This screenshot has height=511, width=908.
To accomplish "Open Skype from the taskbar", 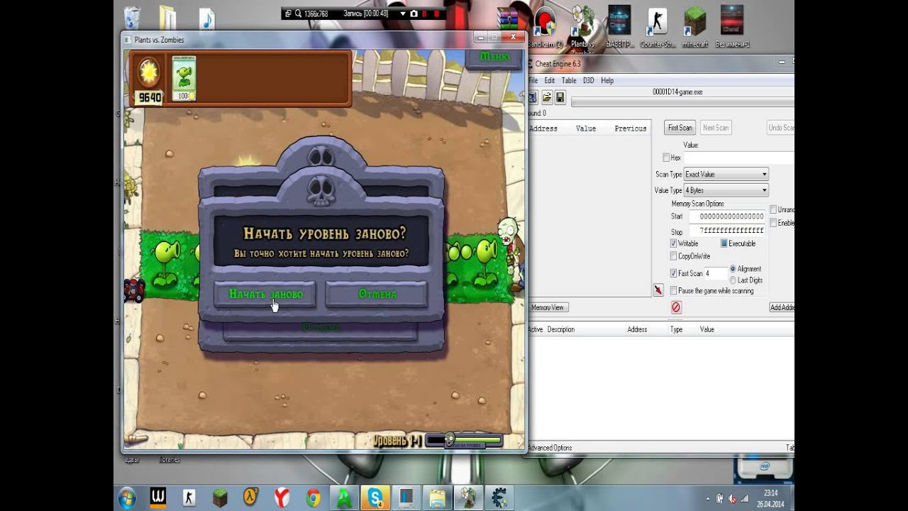I will click(x=375, y=498).
